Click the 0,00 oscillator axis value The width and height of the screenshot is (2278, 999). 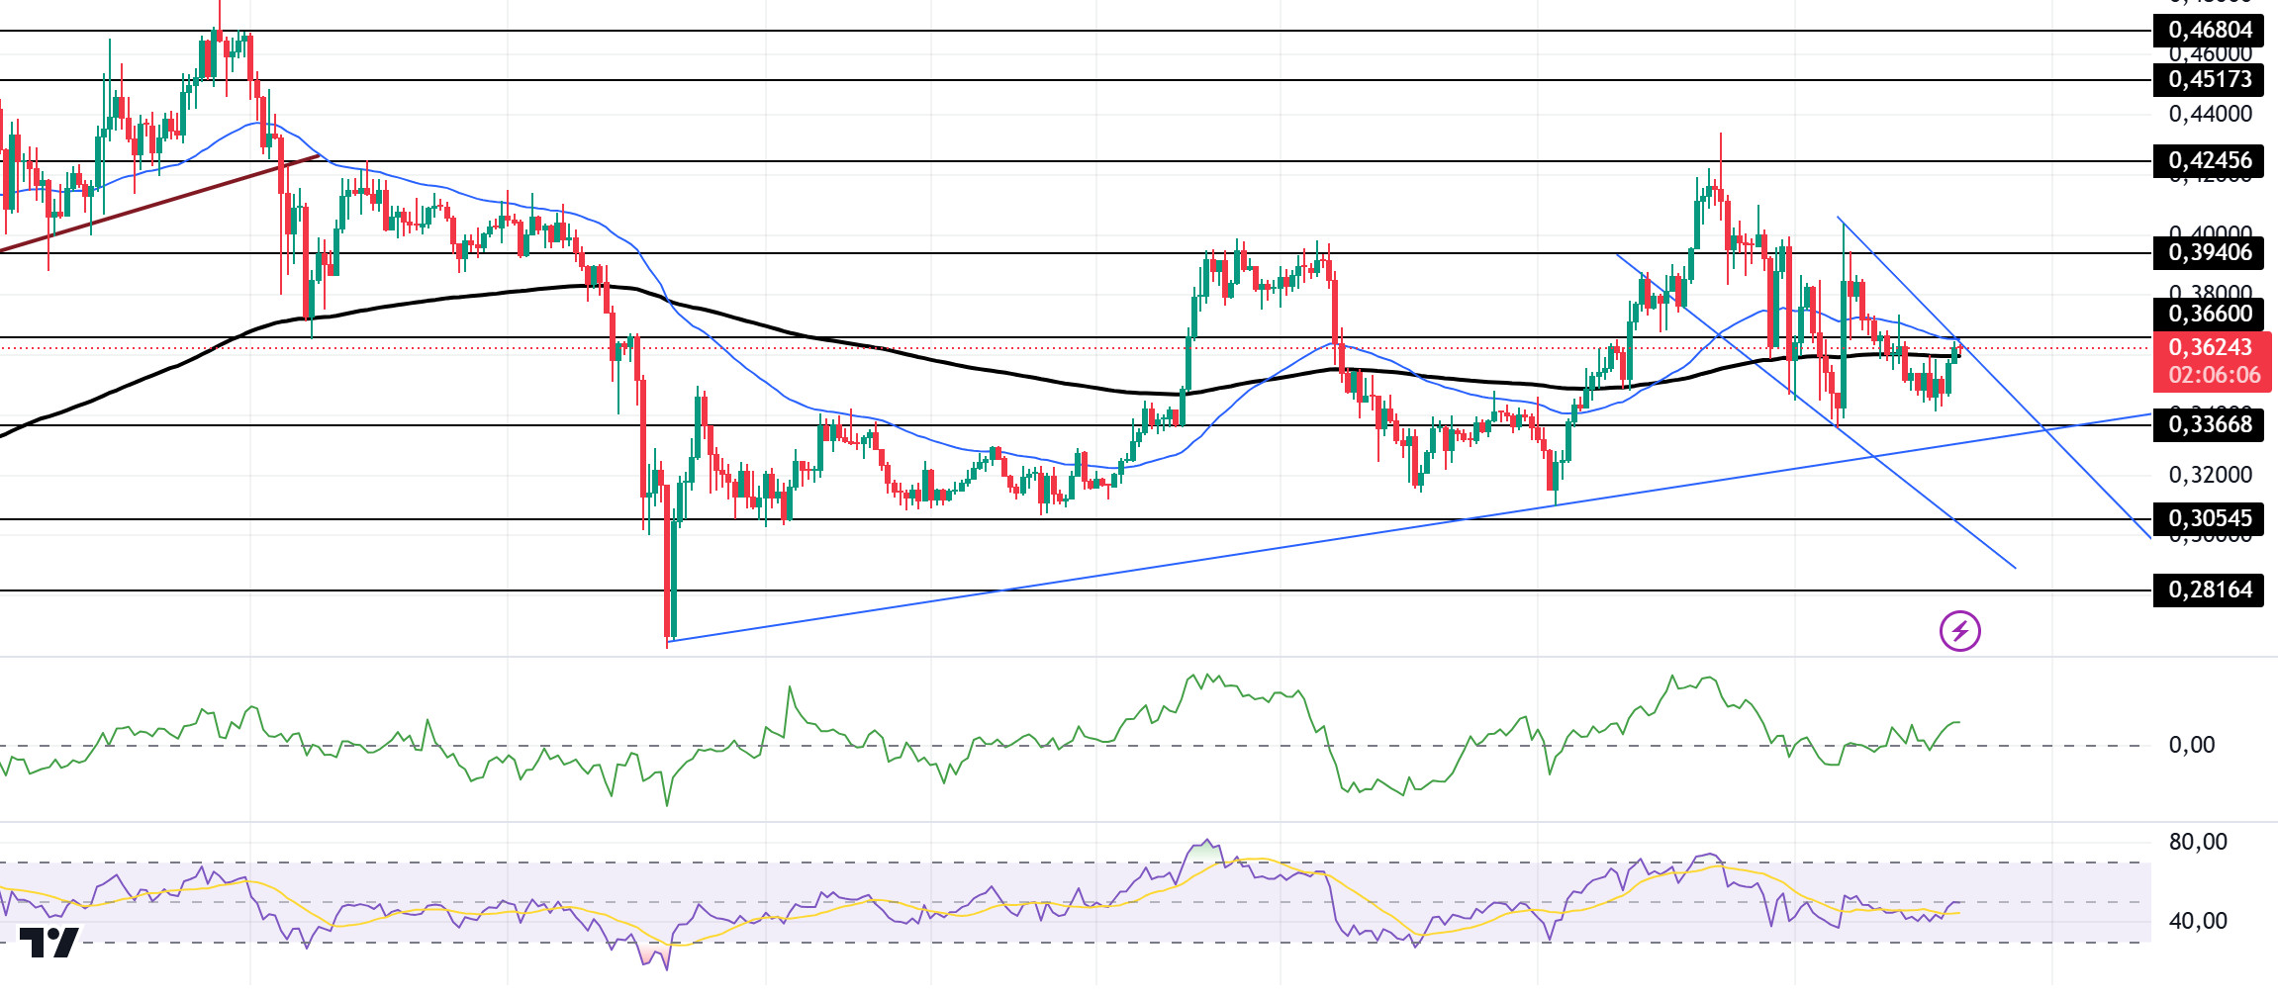pos(2192,745)
